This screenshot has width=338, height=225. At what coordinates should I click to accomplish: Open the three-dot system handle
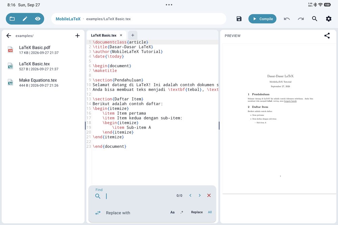coord(169,5)
